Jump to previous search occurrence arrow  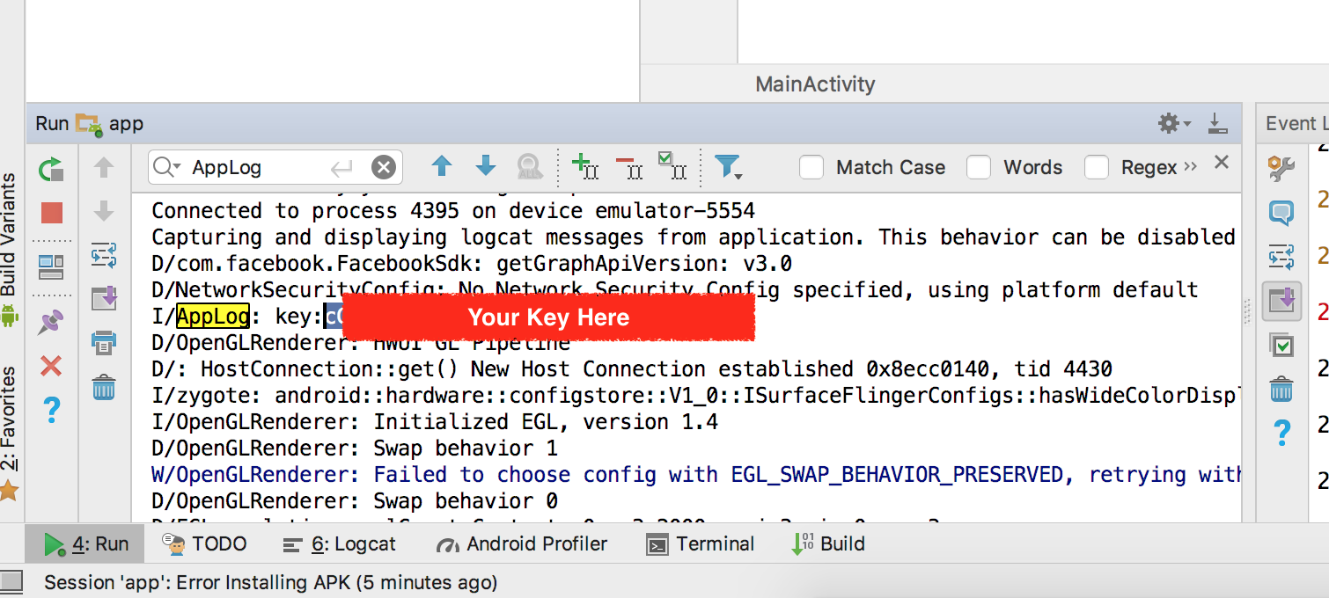tap(442, 166)
